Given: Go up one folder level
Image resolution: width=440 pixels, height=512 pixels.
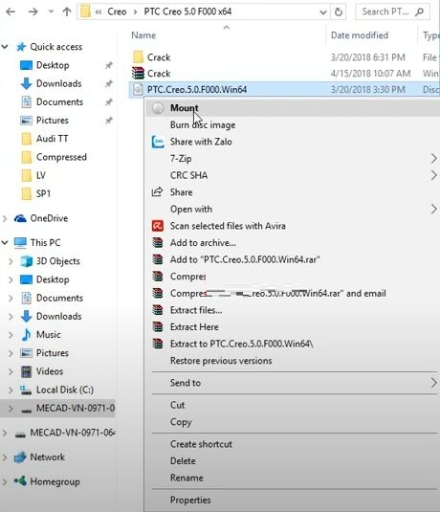Looking at the screenshot, I should point(67,12).
